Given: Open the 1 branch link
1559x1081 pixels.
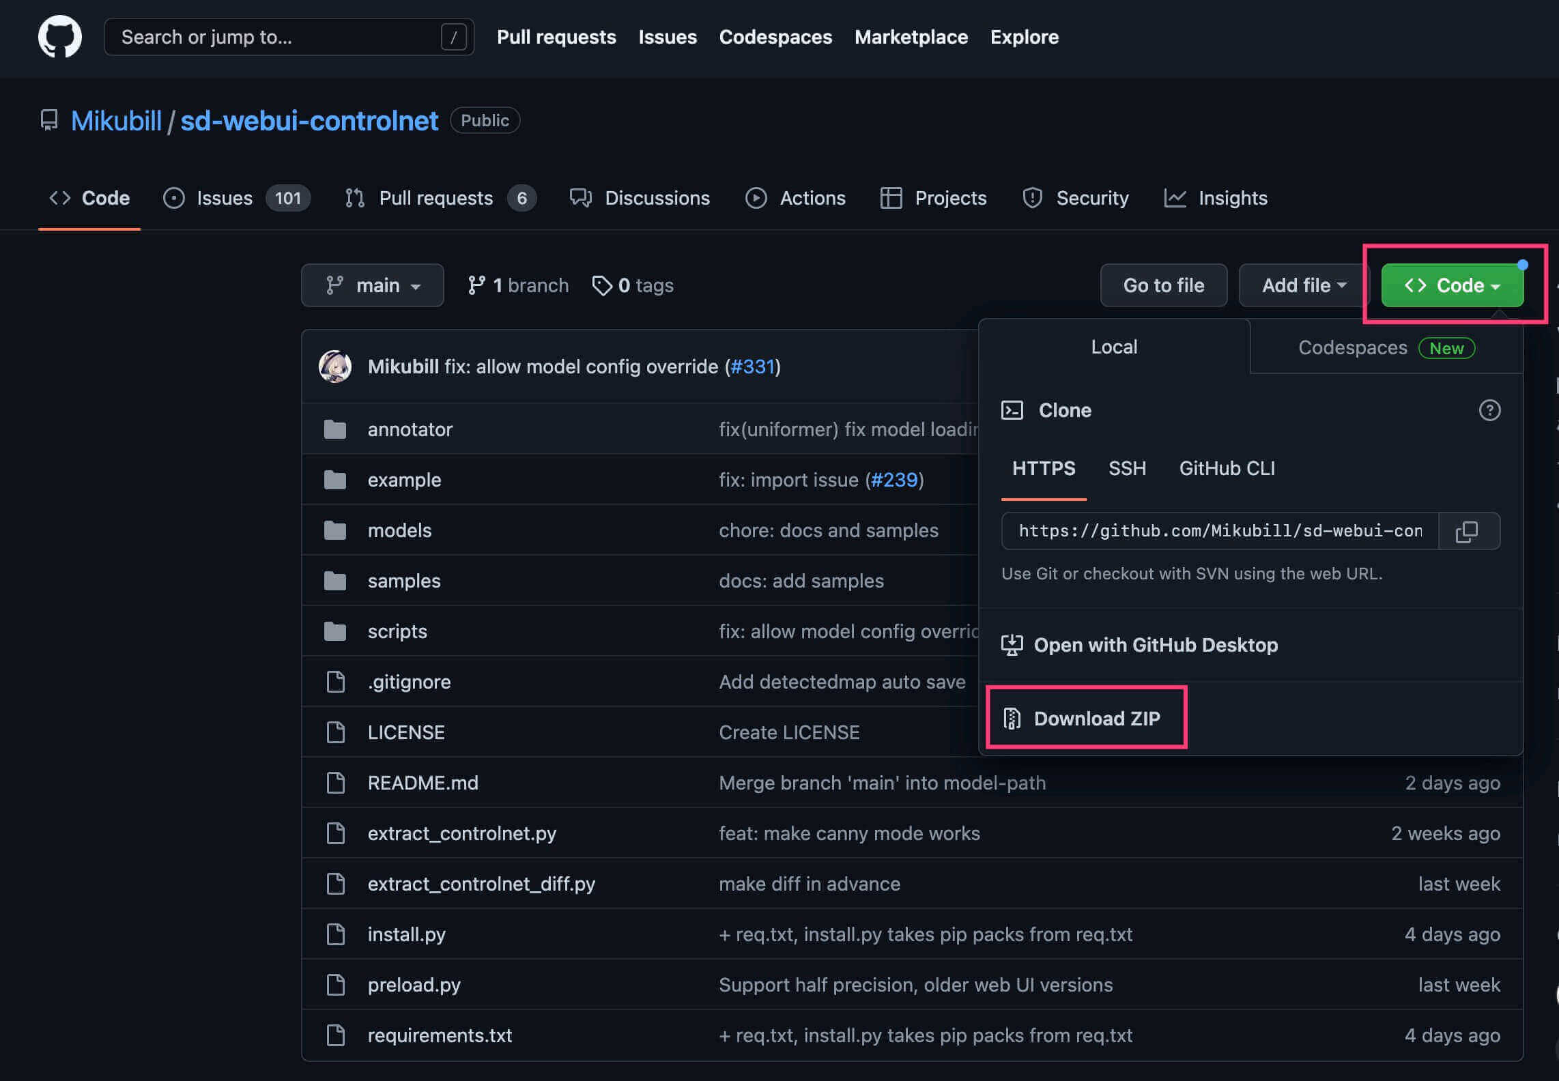Looking at the screenshot, I should pyautogui.click(x=518, y=285).
